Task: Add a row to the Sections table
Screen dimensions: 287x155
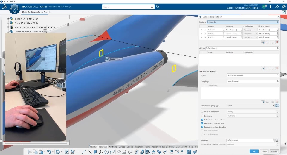Action: [263, 42]
